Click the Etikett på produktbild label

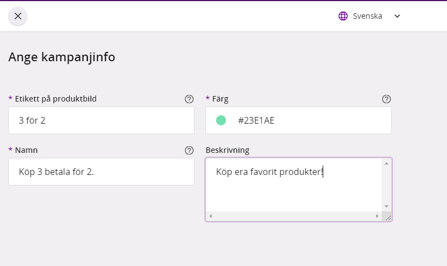click(x=56, y=99)
